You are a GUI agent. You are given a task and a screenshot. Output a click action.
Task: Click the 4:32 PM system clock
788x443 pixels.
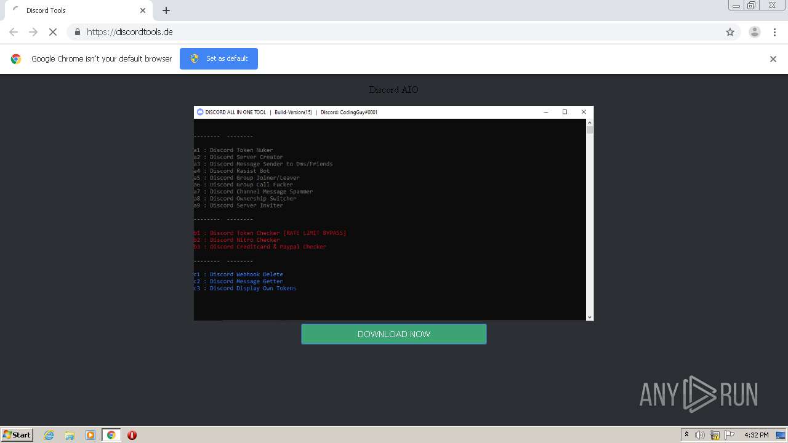756,435
